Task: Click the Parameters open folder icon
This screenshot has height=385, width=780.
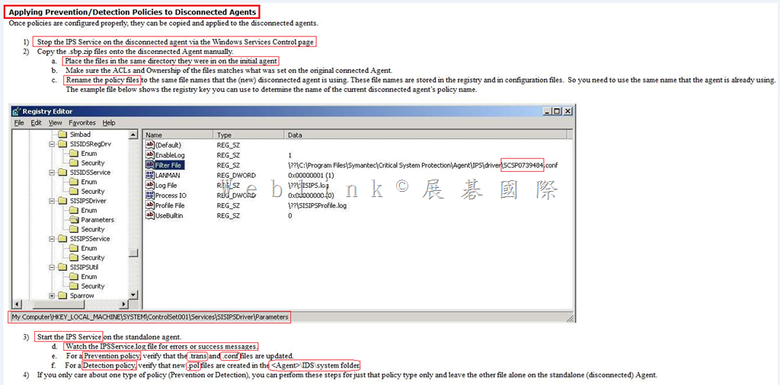Action: click(75, 220)
